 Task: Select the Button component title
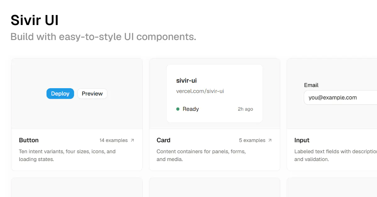[29, 140]
